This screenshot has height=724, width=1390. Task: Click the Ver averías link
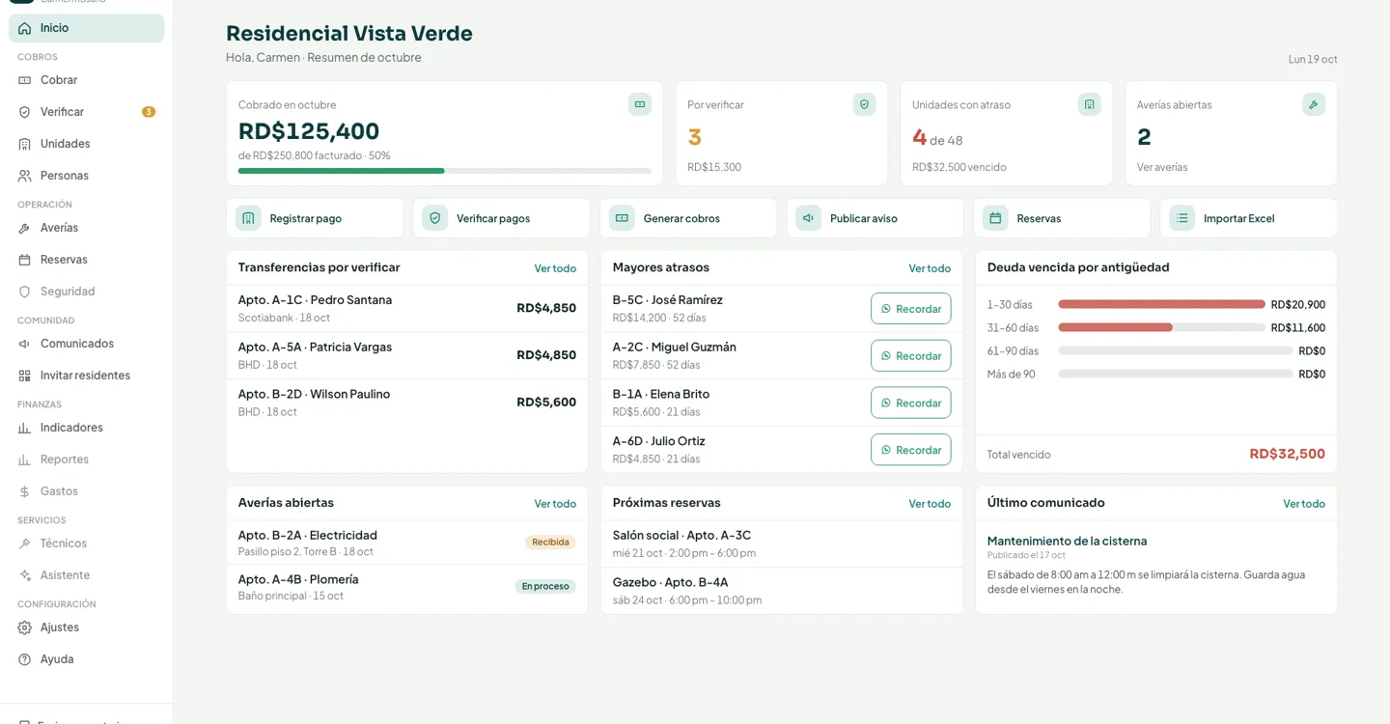[x=1162, y=167]
